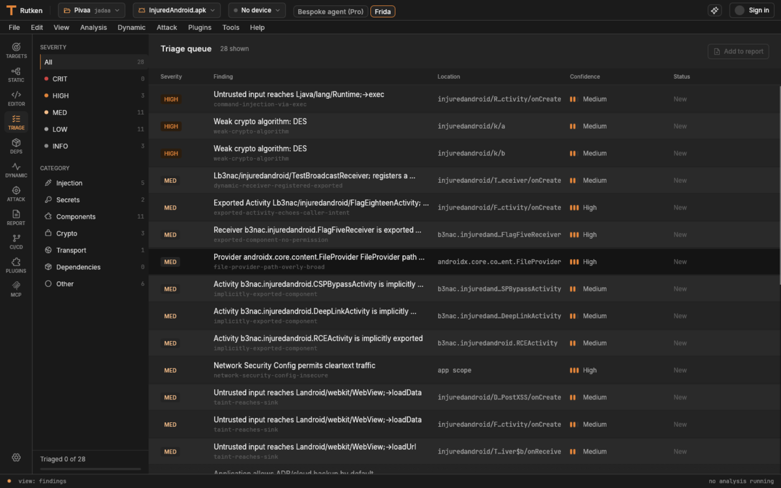Click Add to report button
The image size is (781, 488).
point(738,51)
